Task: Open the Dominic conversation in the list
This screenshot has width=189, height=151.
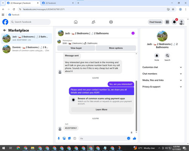Action: [x=26, y=49]
